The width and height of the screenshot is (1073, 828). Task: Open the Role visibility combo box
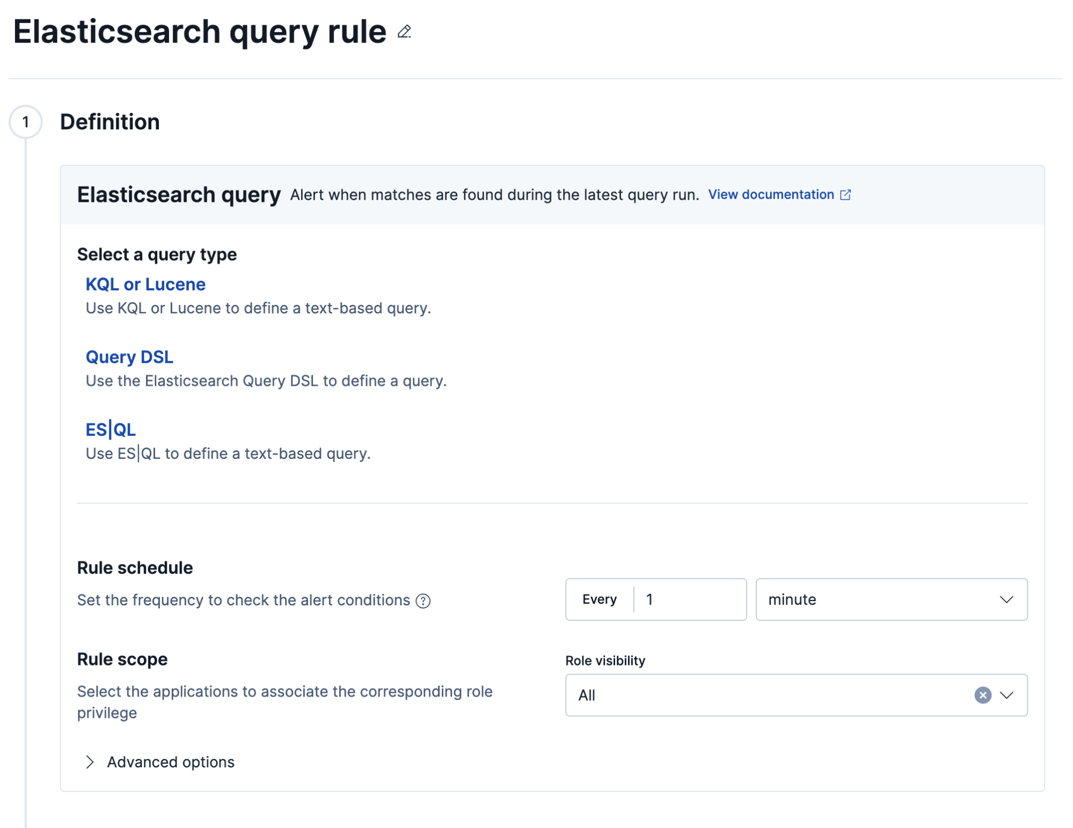click(796, 695)
